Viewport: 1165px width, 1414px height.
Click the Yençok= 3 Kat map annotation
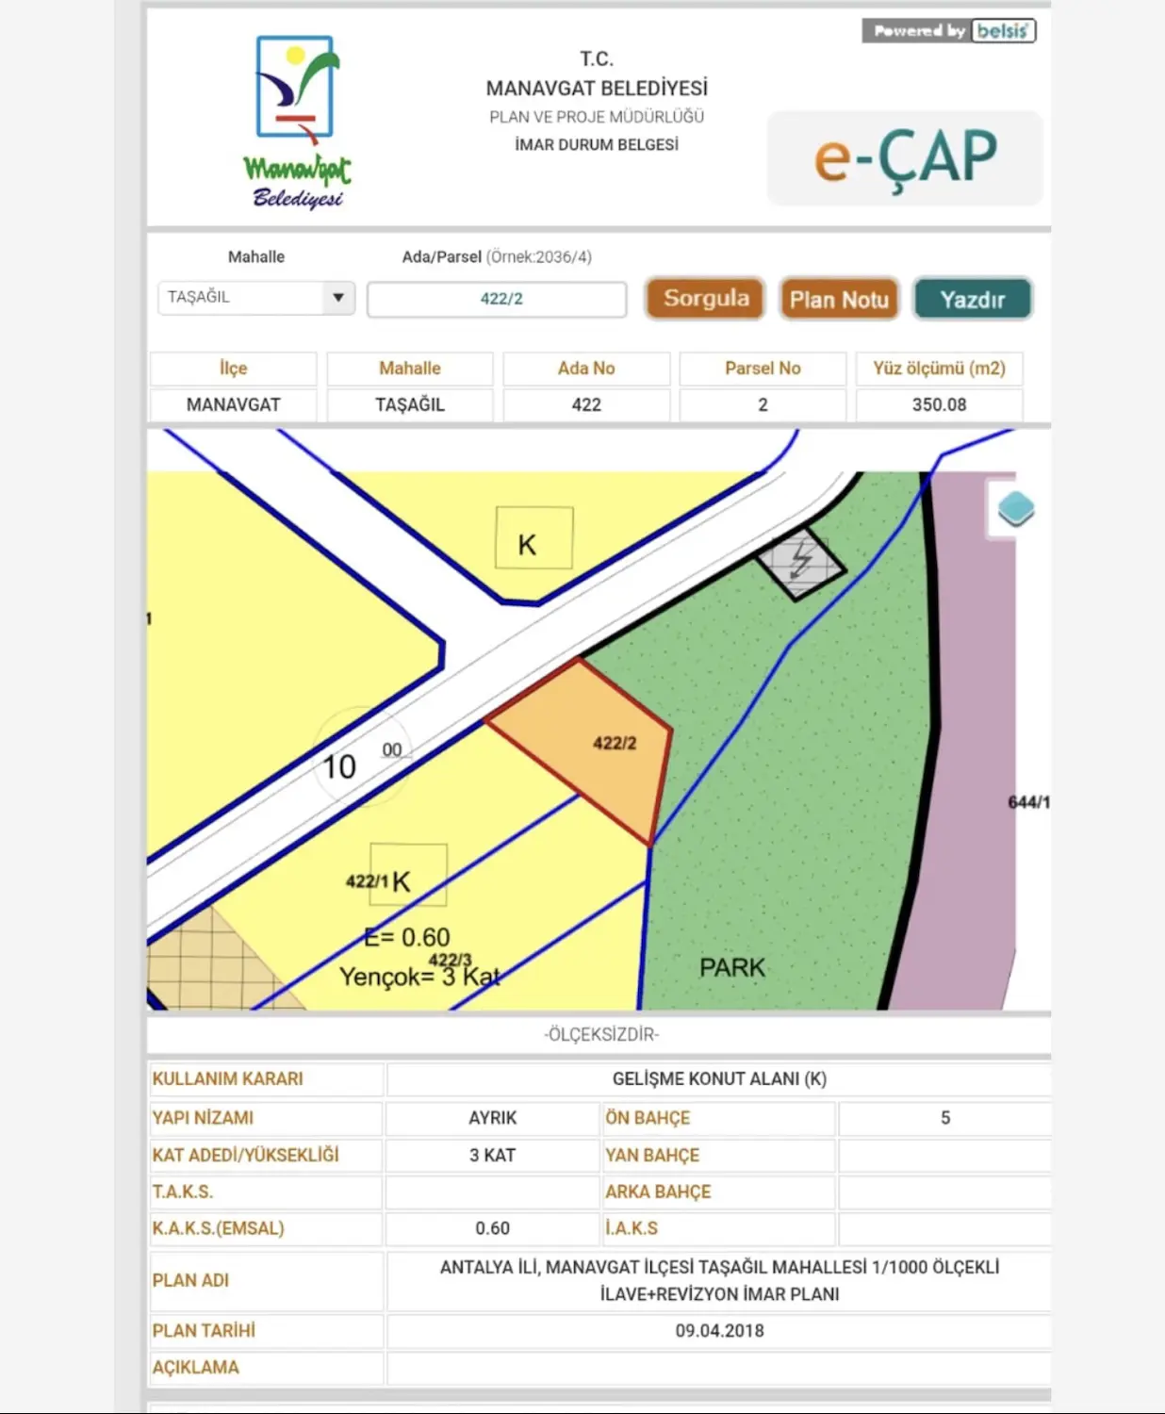420,977
